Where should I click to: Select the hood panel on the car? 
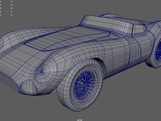tap(67, 38)
